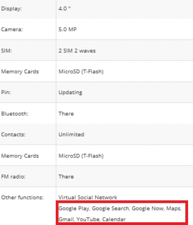
Task: Click the first Memory Cards label
Action: [x=20, y=72]
